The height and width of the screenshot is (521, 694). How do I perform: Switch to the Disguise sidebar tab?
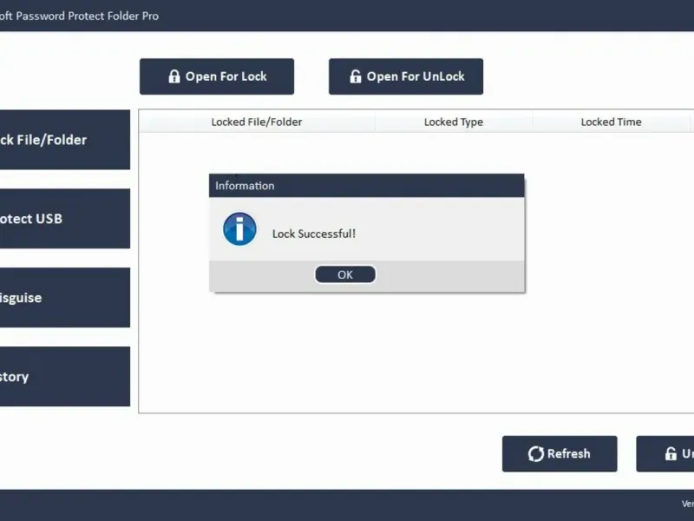coord(65,297)
